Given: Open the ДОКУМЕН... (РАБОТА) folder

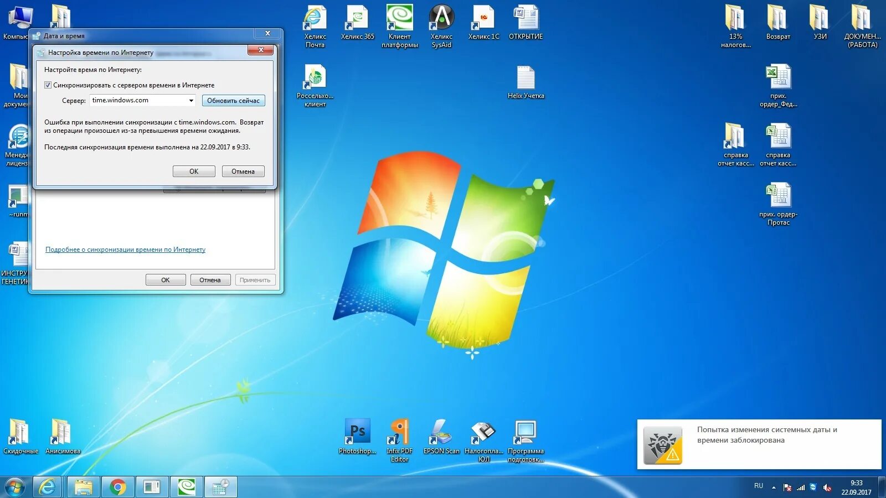Looking at the screenshot, I should [862, 26].
